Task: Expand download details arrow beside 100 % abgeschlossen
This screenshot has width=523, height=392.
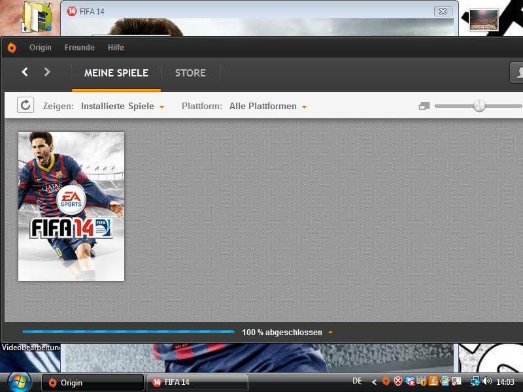Action: click(x=330, y=333)
